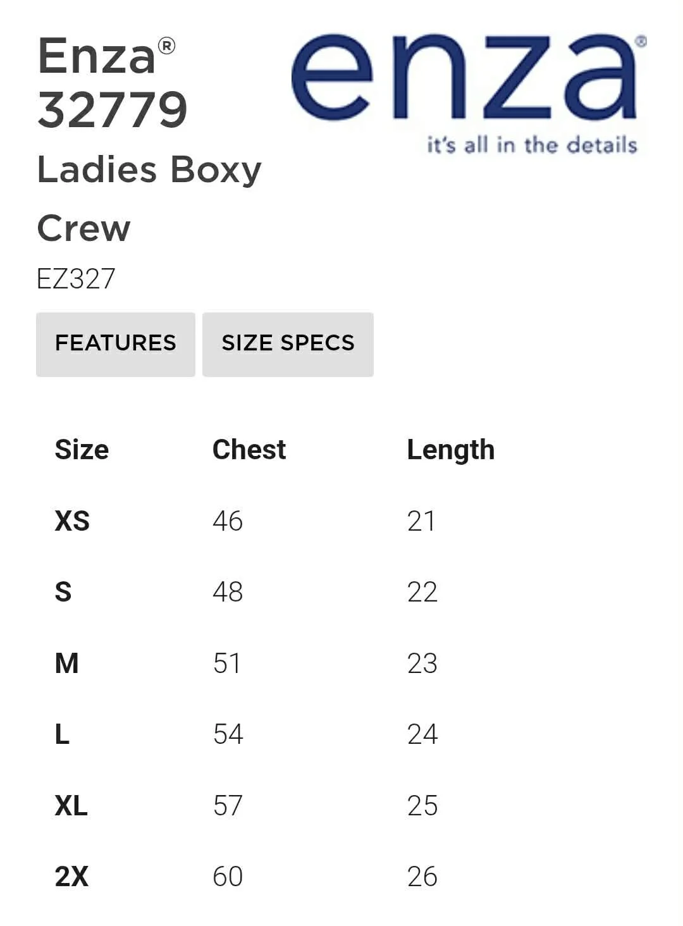Click the Size column header
The width and height of the screenshot is (683, 926).
[82, 450]
